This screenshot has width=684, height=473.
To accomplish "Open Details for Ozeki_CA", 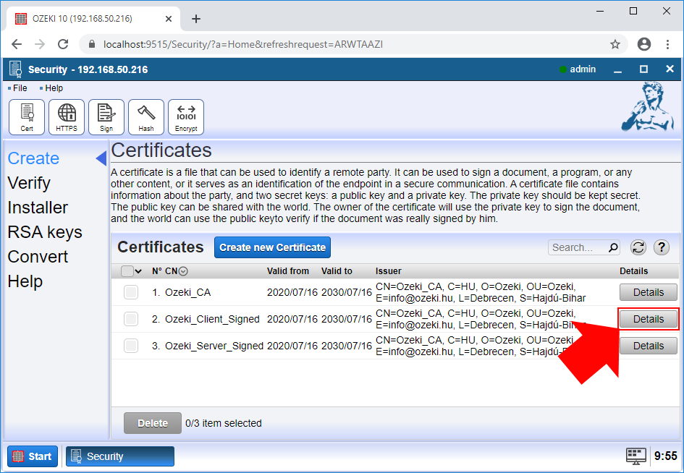I will click(x=649, y=292).
